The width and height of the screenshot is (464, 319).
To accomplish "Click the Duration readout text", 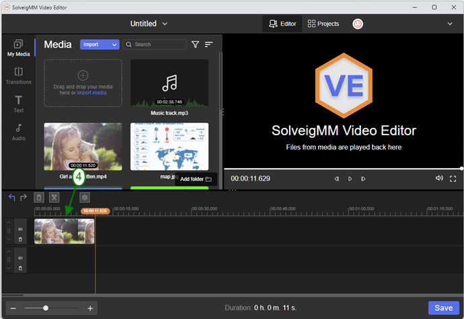I will point(260,308).
